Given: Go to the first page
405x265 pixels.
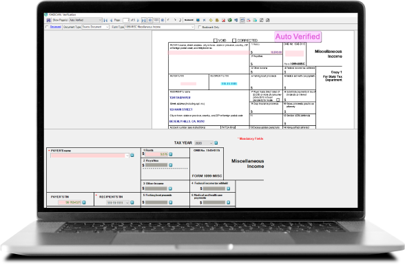Looking at the screenshot, I should click(x=105, y=20).
